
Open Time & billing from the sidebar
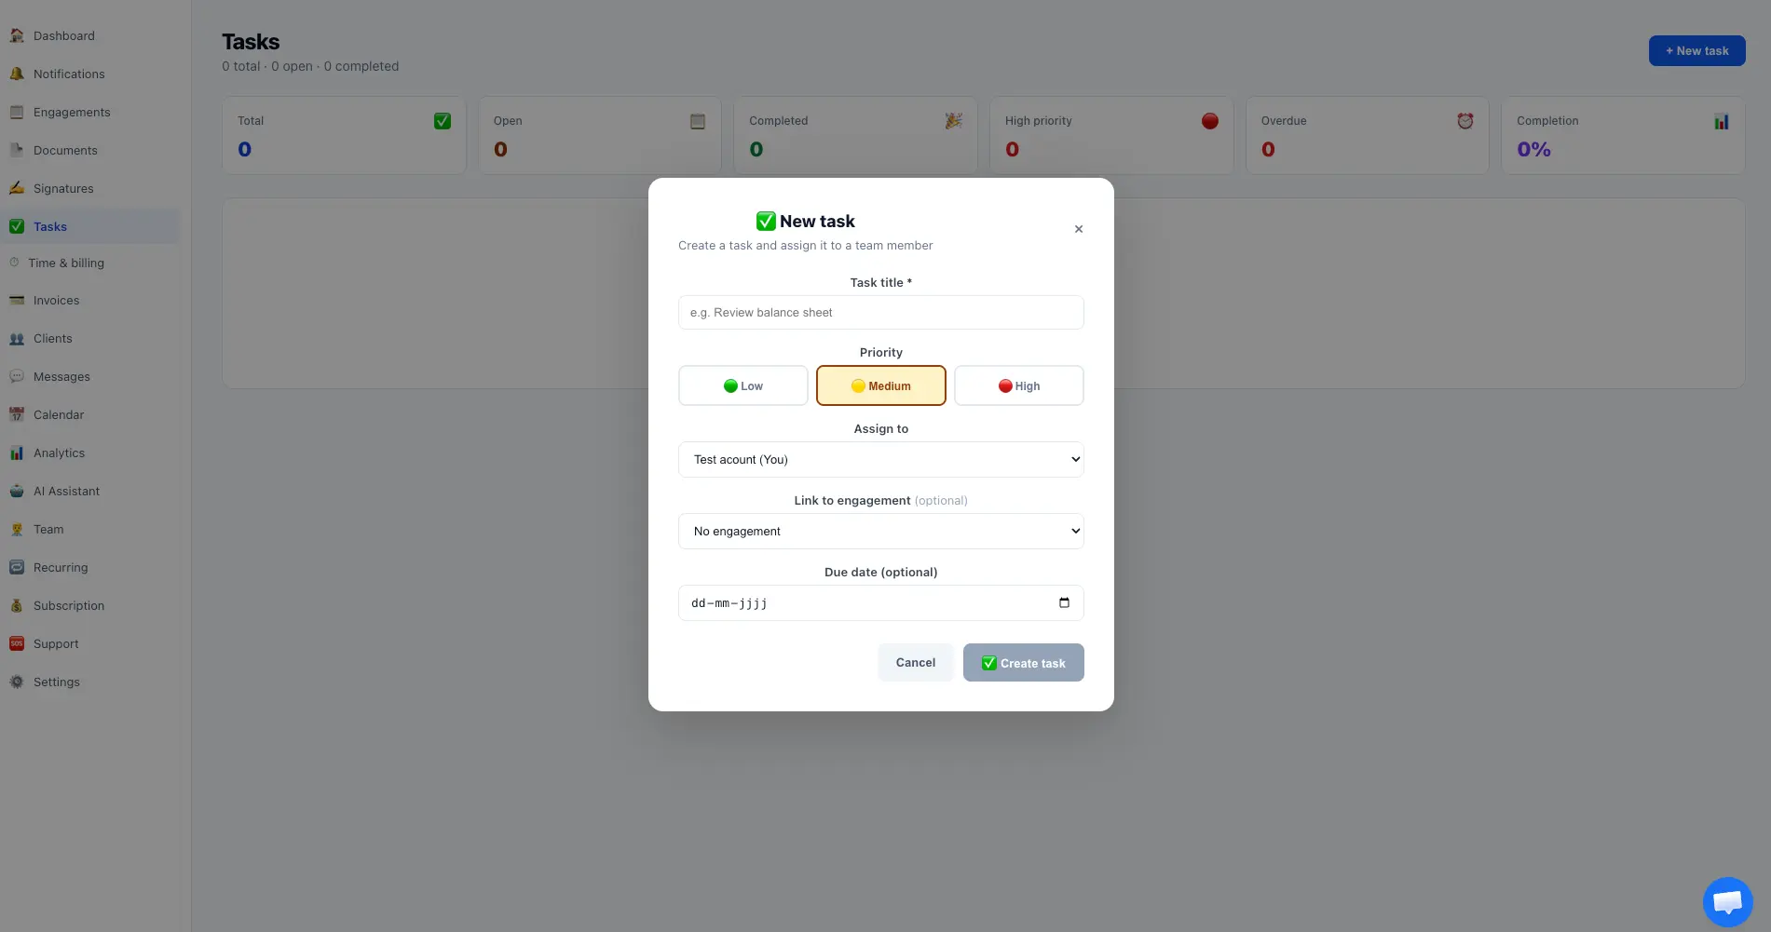(65, 263)
